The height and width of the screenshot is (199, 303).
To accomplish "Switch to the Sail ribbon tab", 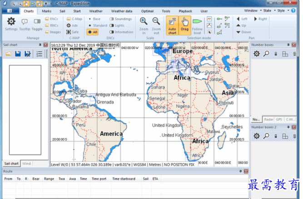I will click(x=62, y=11).
